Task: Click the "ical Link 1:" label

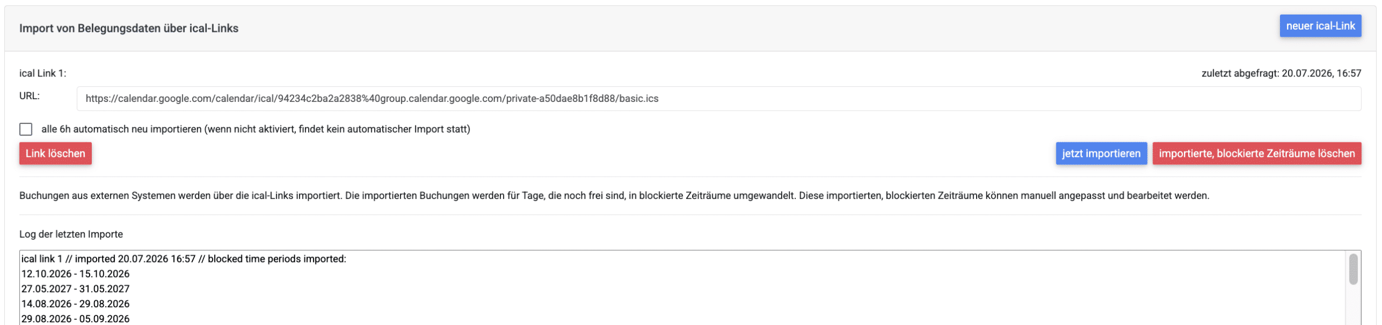Action: [43, 73]
